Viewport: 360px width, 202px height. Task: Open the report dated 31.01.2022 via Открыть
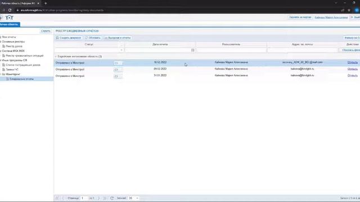tap(353, 75)
